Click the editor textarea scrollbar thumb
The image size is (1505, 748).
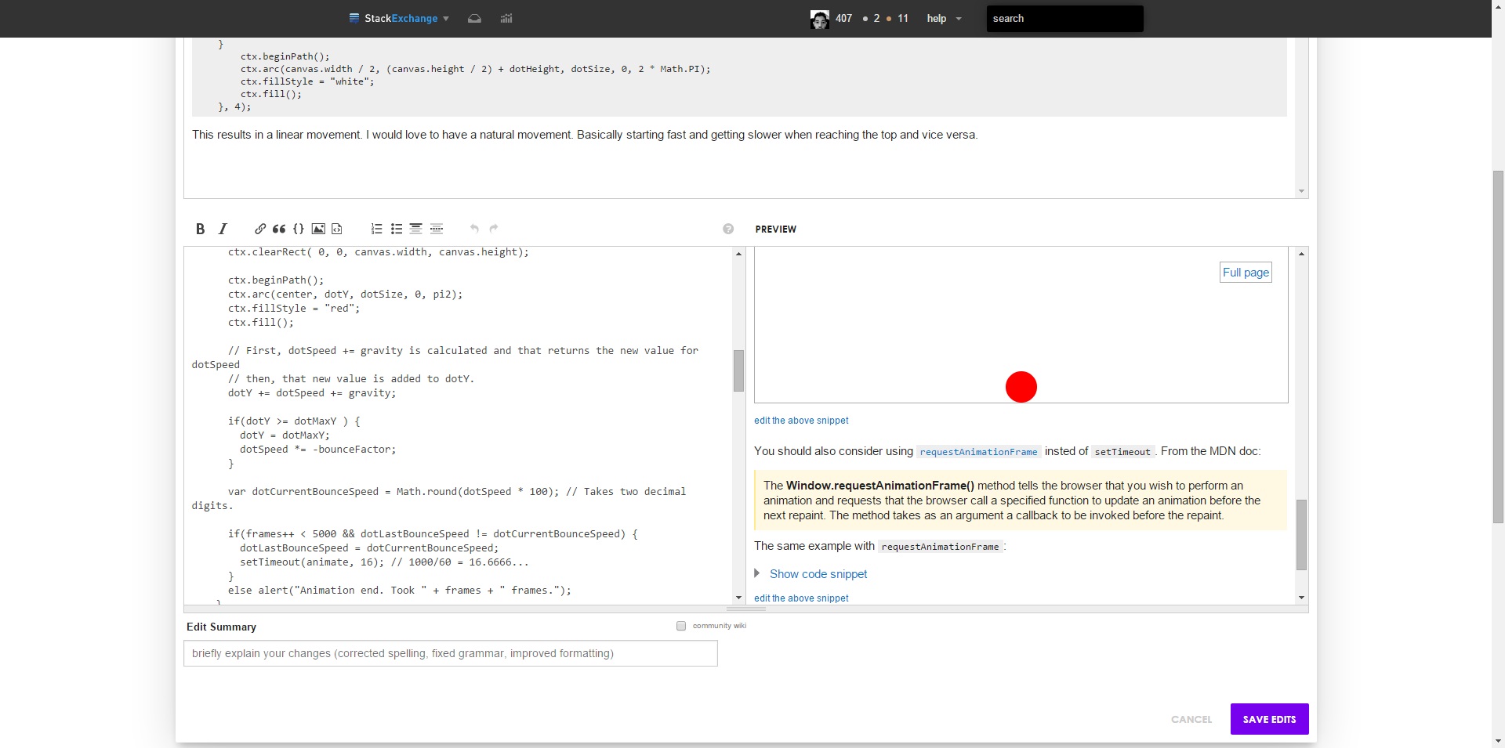738,370
